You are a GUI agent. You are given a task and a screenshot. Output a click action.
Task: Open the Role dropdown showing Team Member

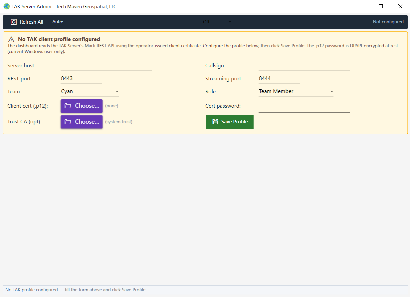(296, 91)
